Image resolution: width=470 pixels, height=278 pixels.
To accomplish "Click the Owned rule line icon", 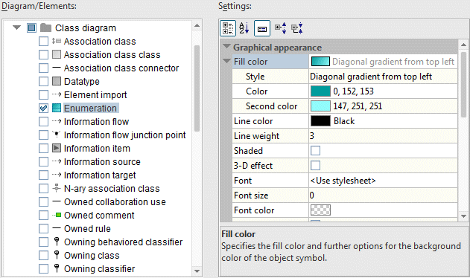I will point(57,228).
